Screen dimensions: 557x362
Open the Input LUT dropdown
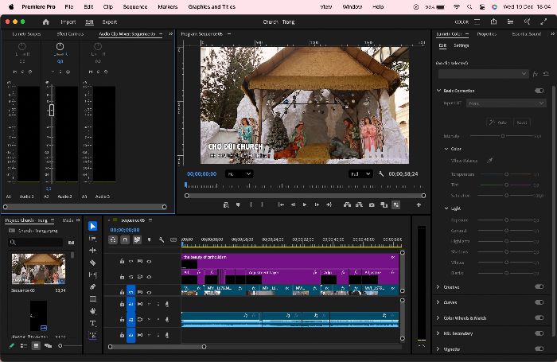tap(506, 103)
